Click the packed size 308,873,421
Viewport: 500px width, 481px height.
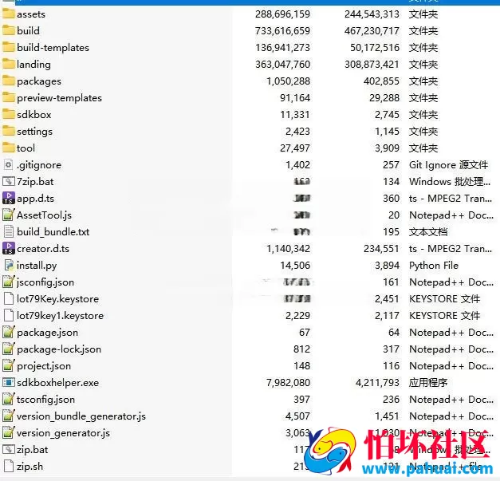(x=372, y=65)
